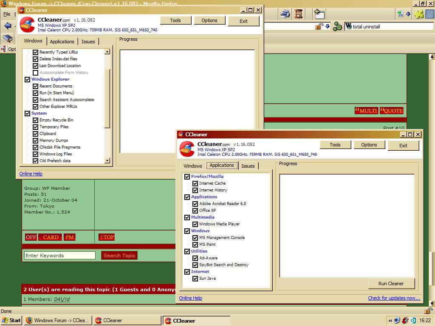Viewport: 435px width, 326px height.
Task: Click the Firefox print toolbar icon
Action: click(x=285, y=14)
